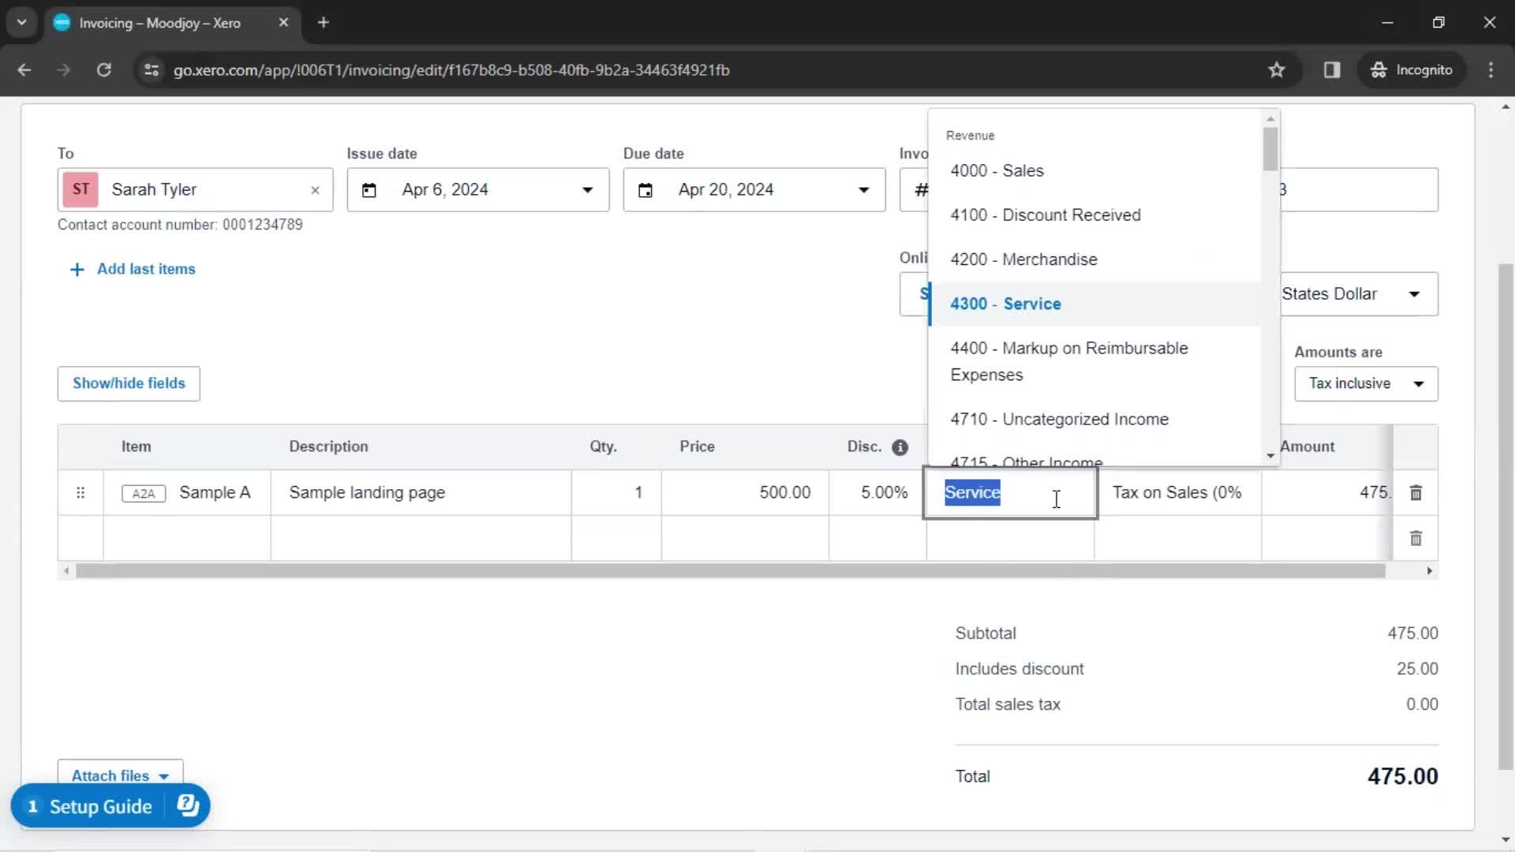
Task: Open site information icon in address bar
Action: 151,70
